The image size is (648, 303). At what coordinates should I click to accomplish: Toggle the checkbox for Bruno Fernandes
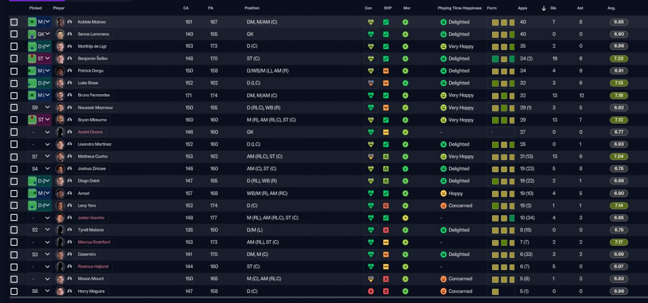(14, 95)
